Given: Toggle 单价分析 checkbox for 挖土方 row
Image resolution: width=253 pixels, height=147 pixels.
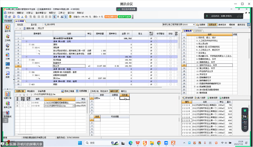Looking at the screenshot, I should coord(151,66).
